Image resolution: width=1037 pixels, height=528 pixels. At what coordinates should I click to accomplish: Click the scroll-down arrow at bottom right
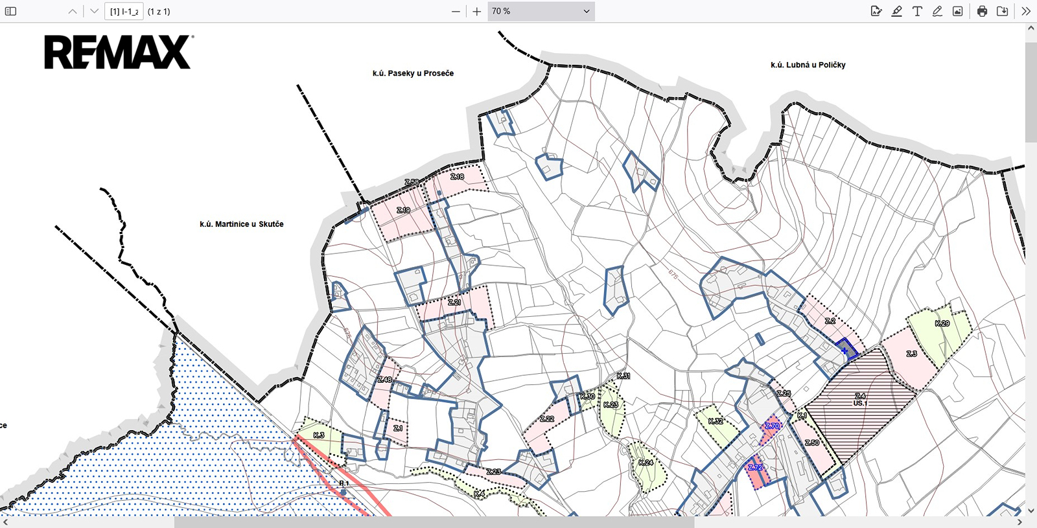[1031, 511]
